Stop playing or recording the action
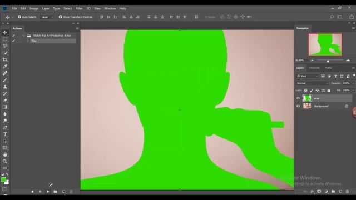356x200 pixels. coord(32,192)
